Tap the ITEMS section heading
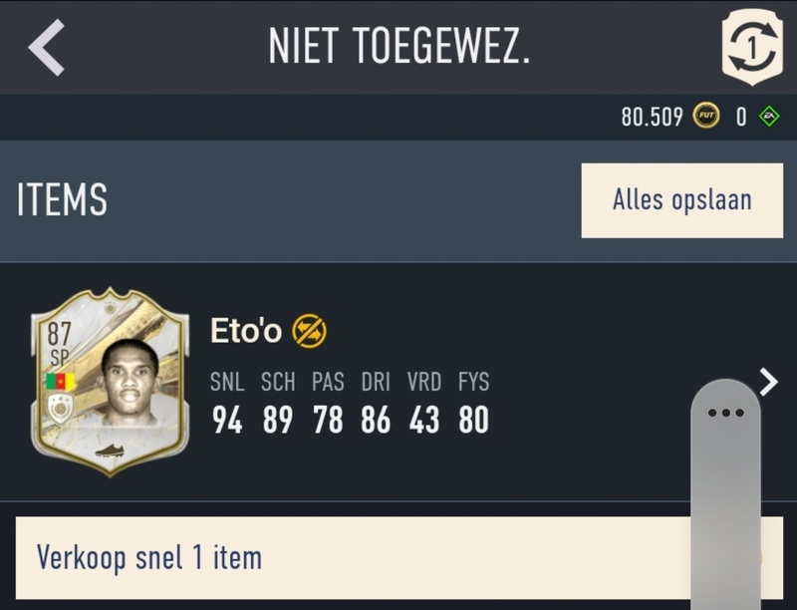Screen dimensions: 797x610 click(62, 199)
